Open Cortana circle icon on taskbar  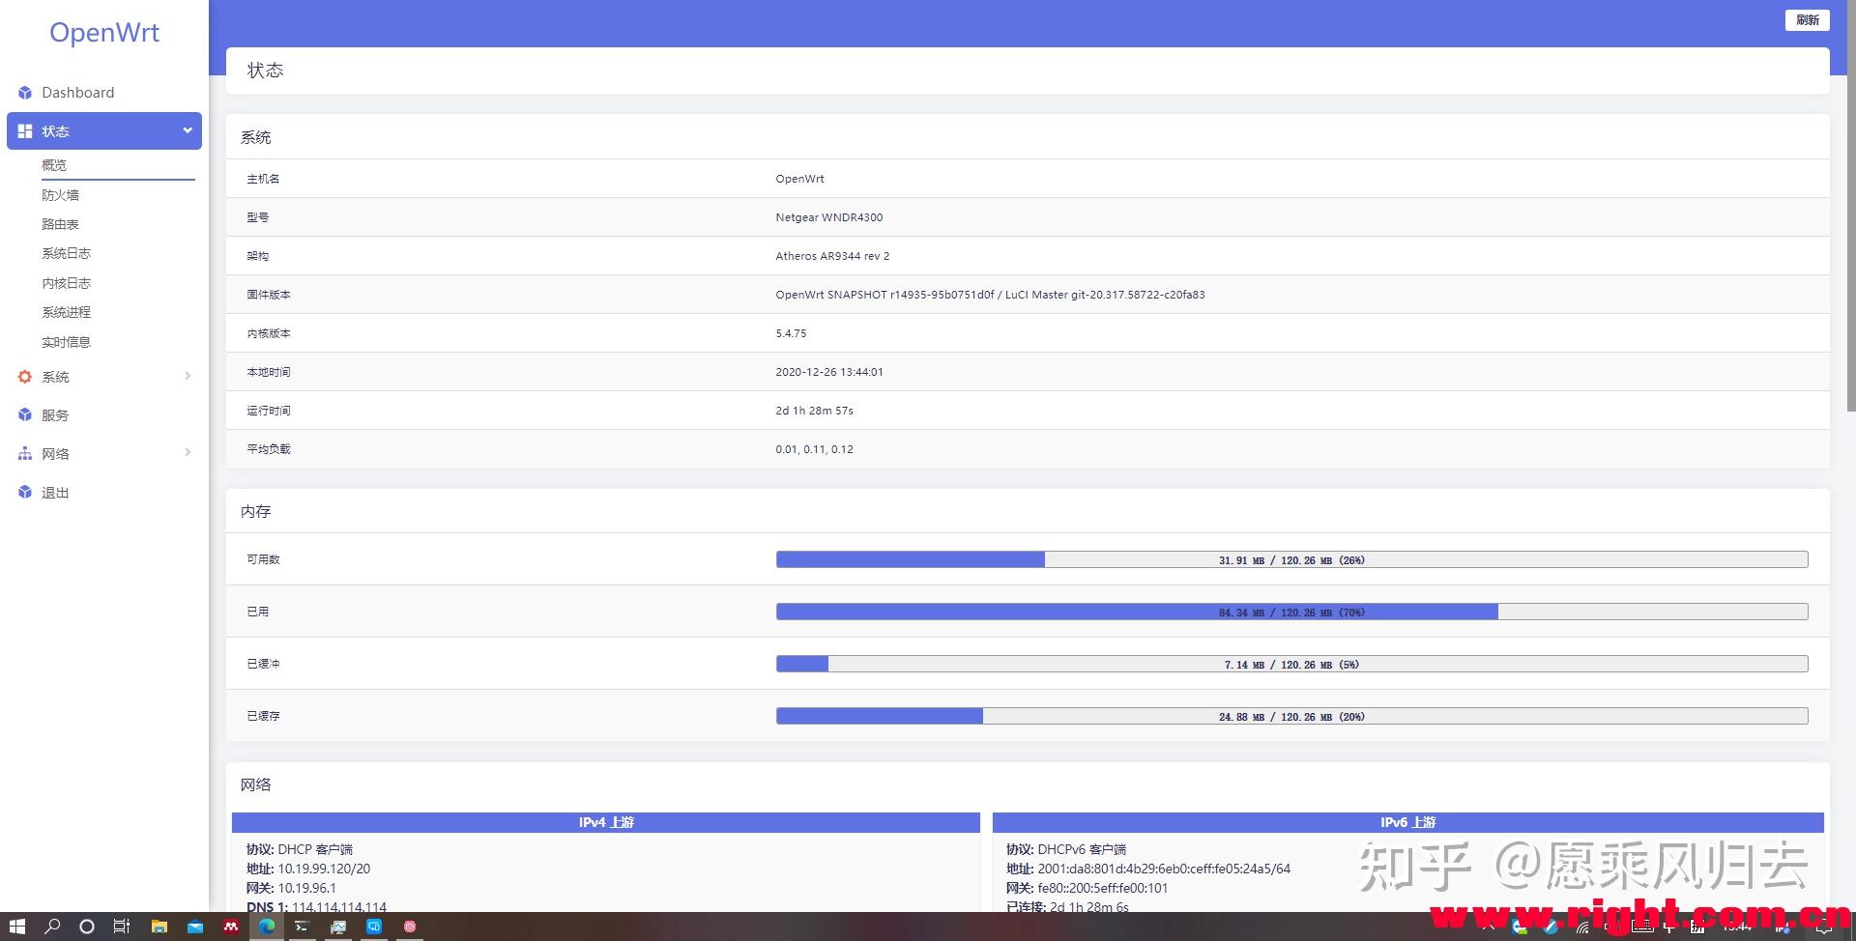[x=87, y=927]
